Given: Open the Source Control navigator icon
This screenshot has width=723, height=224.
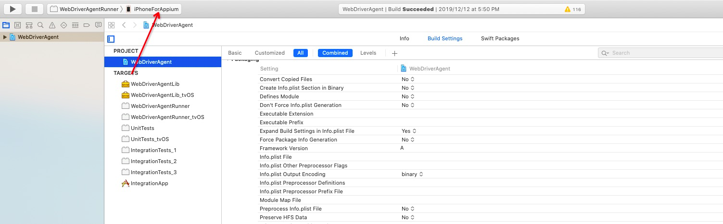Looking at the screenshot, I should pyautogui.click(x=18, y=25).
